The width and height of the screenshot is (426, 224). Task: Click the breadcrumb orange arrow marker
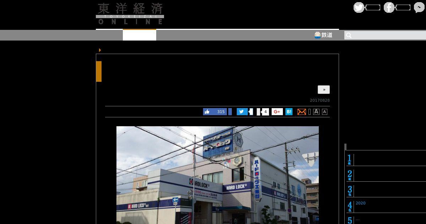coord(100,50)
